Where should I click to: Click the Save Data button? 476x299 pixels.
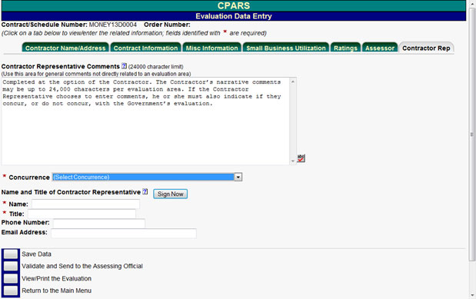(11, 254)
